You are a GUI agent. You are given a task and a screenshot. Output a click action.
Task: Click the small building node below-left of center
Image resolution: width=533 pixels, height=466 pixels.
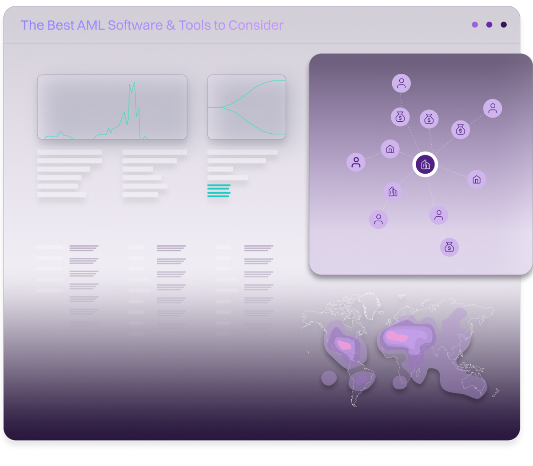393,191
